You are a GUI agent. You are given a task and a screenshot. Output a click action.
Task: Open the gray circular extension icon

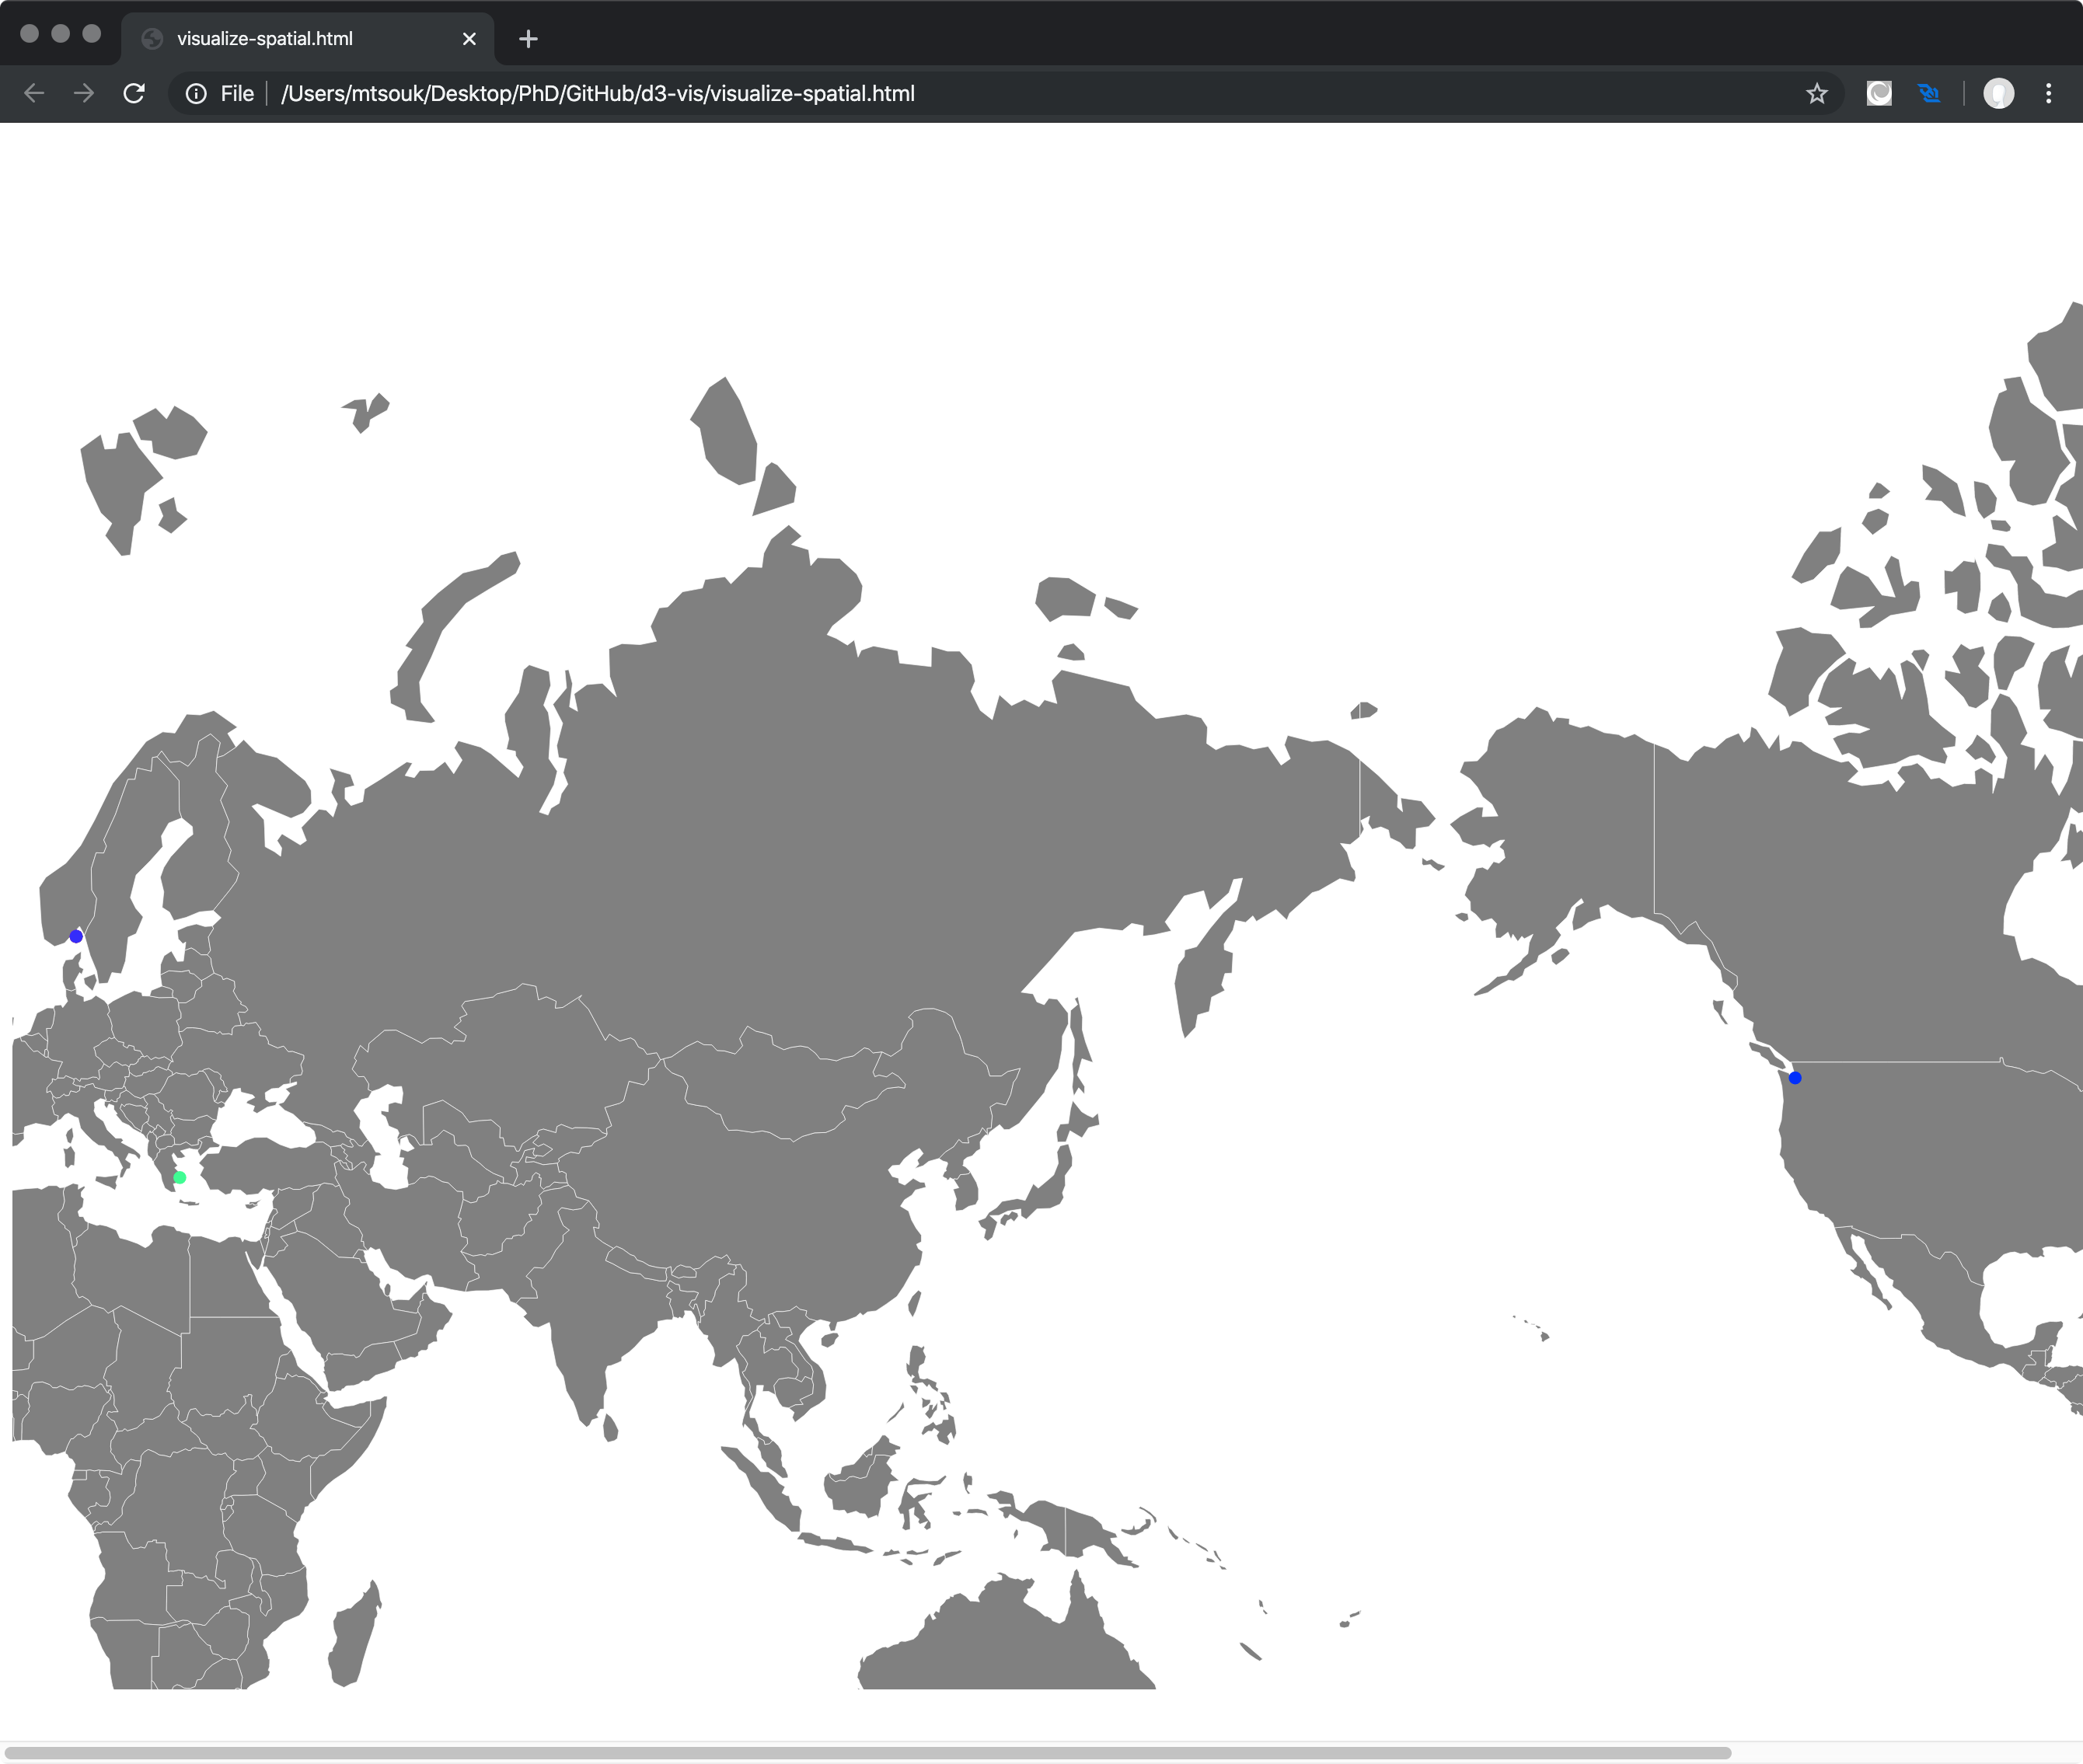(x=1879, y=93)
